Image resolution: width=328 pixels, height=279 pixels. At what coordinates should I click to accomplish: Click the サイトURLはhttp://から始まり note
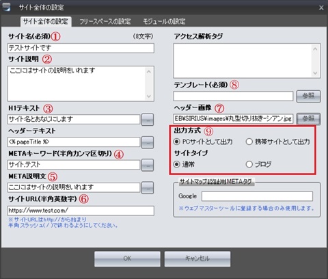point(47,220)
